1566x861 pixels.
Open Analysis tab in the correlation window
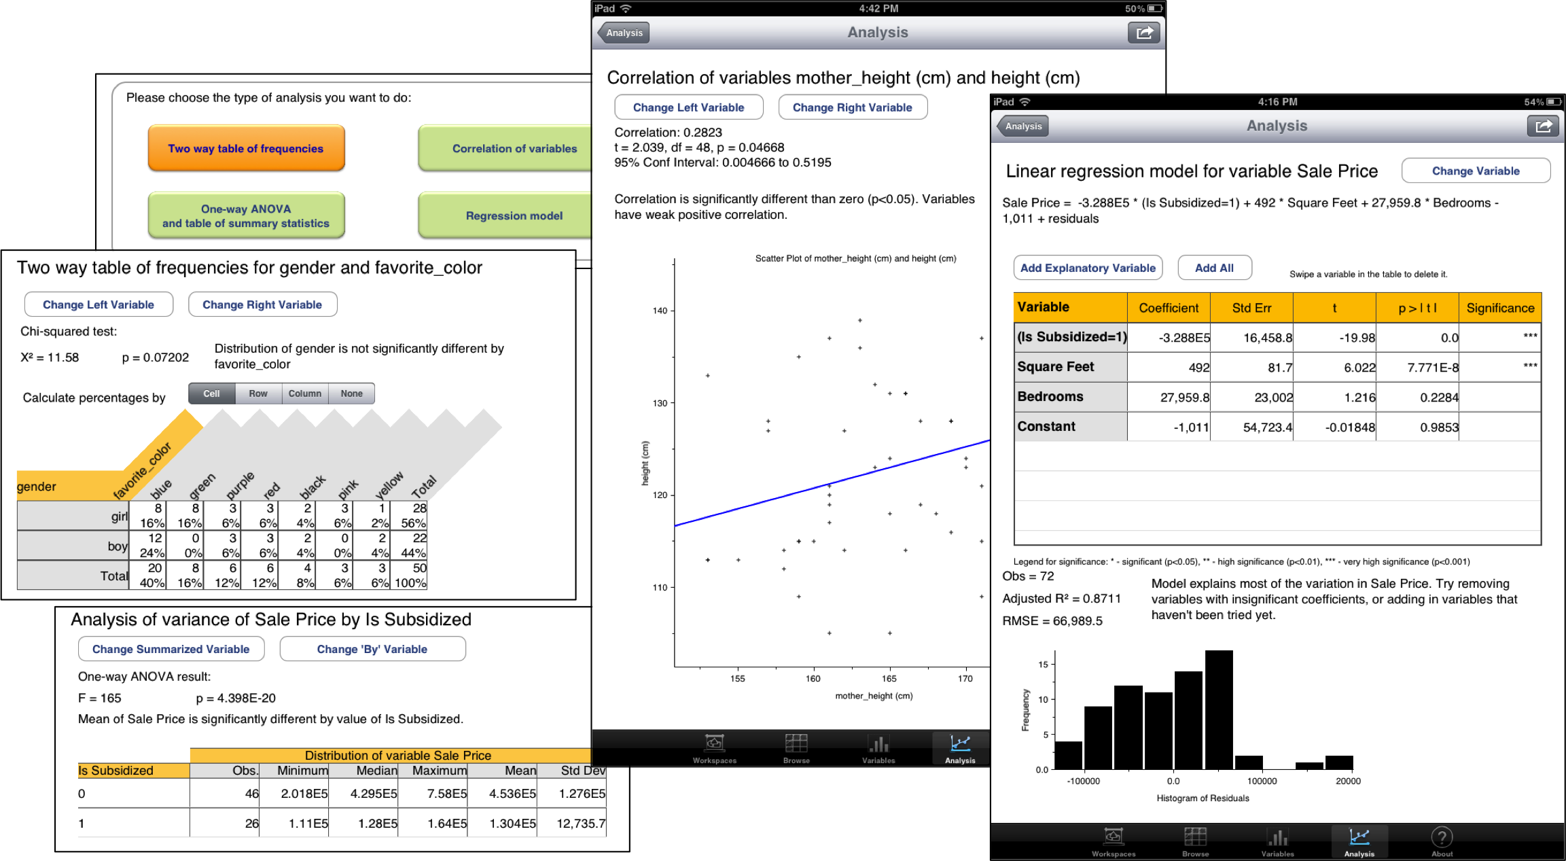(x=960, y=749)
